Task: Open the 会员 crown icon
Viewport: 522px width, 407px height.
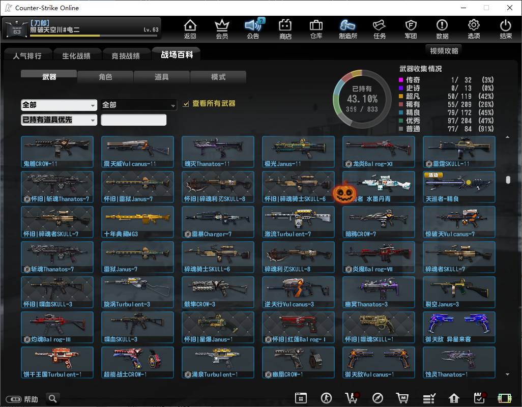Action: (x=222, y=29)
